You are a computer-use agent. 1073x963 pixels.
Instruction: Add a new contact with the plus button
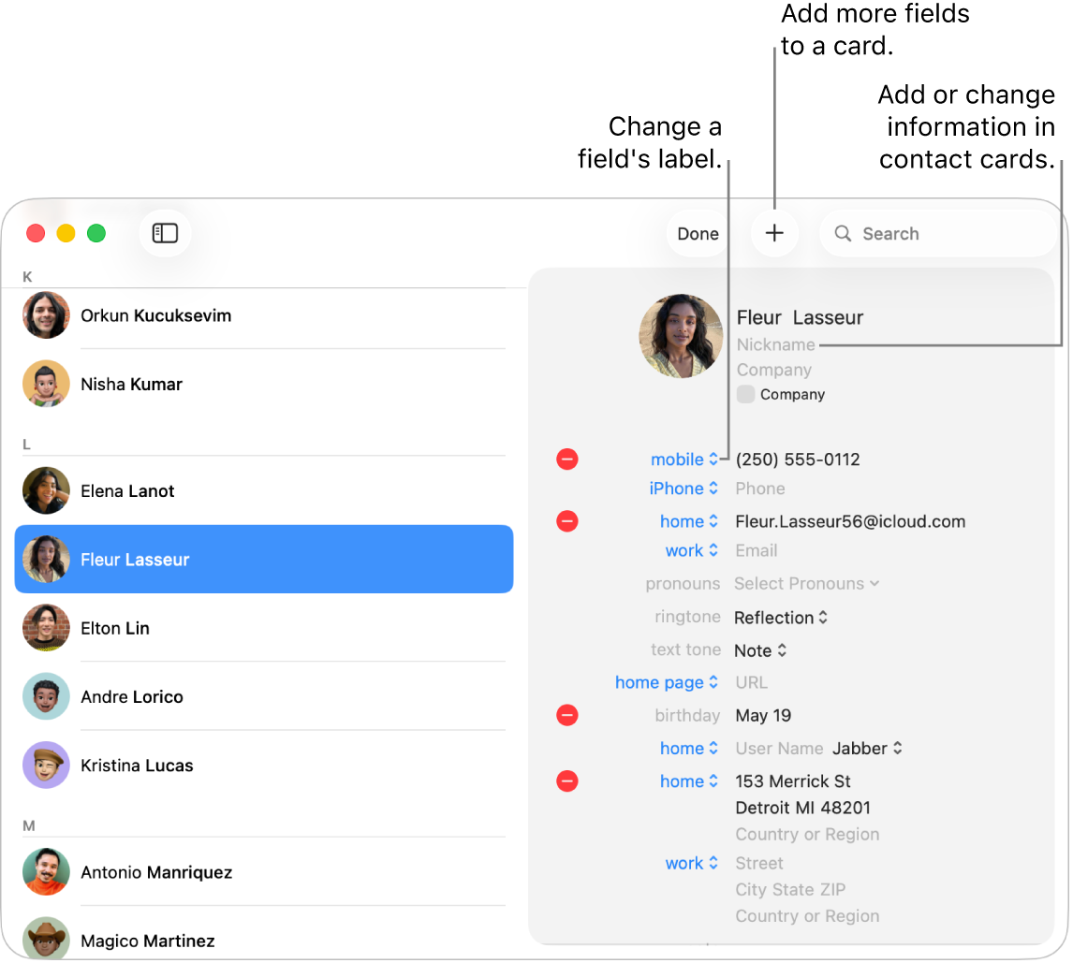pos(774,233)
